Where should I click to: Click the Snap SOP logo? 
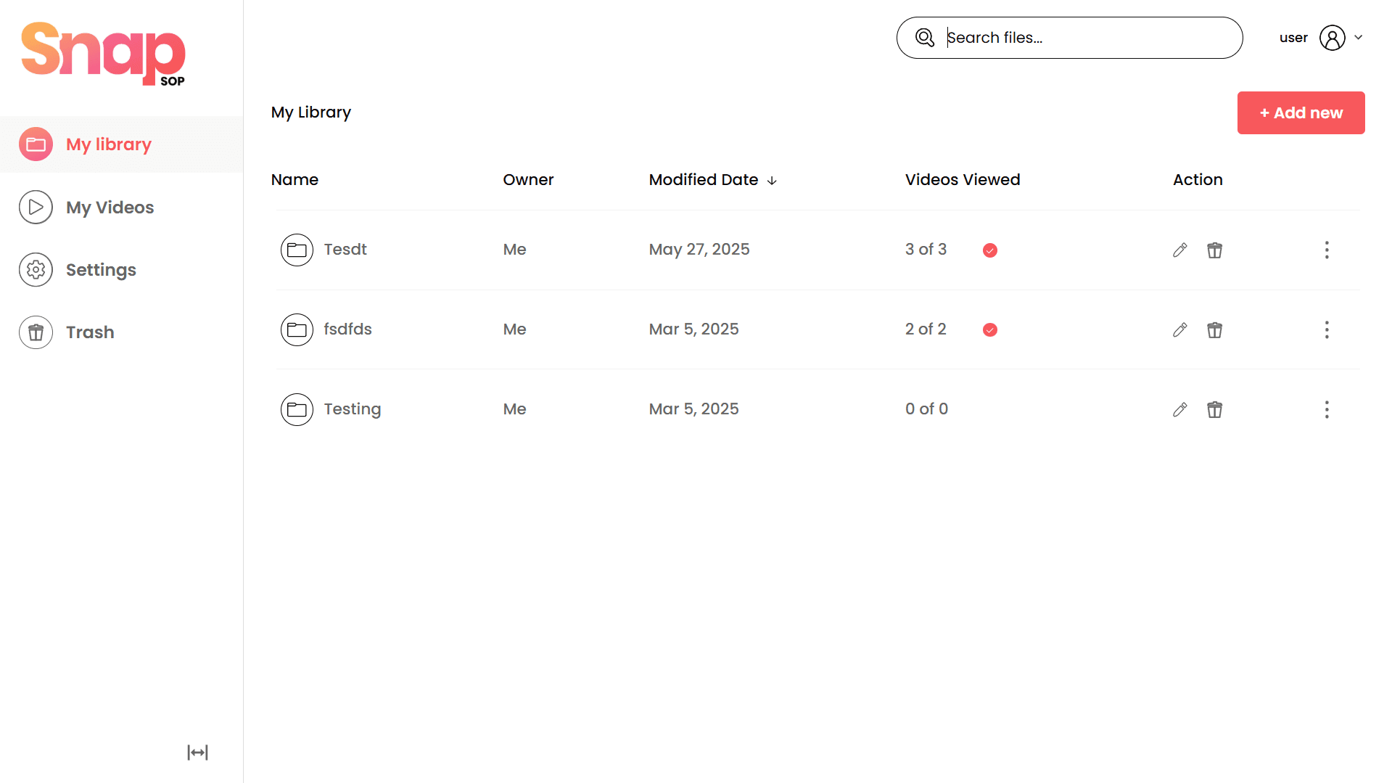pyautogui.click(x=103, y=54)
